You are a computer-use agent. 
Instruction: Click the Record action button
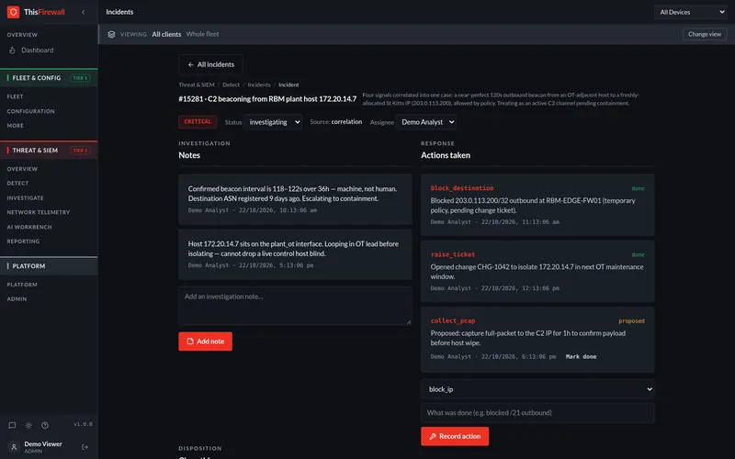click(x=455, y=436)
